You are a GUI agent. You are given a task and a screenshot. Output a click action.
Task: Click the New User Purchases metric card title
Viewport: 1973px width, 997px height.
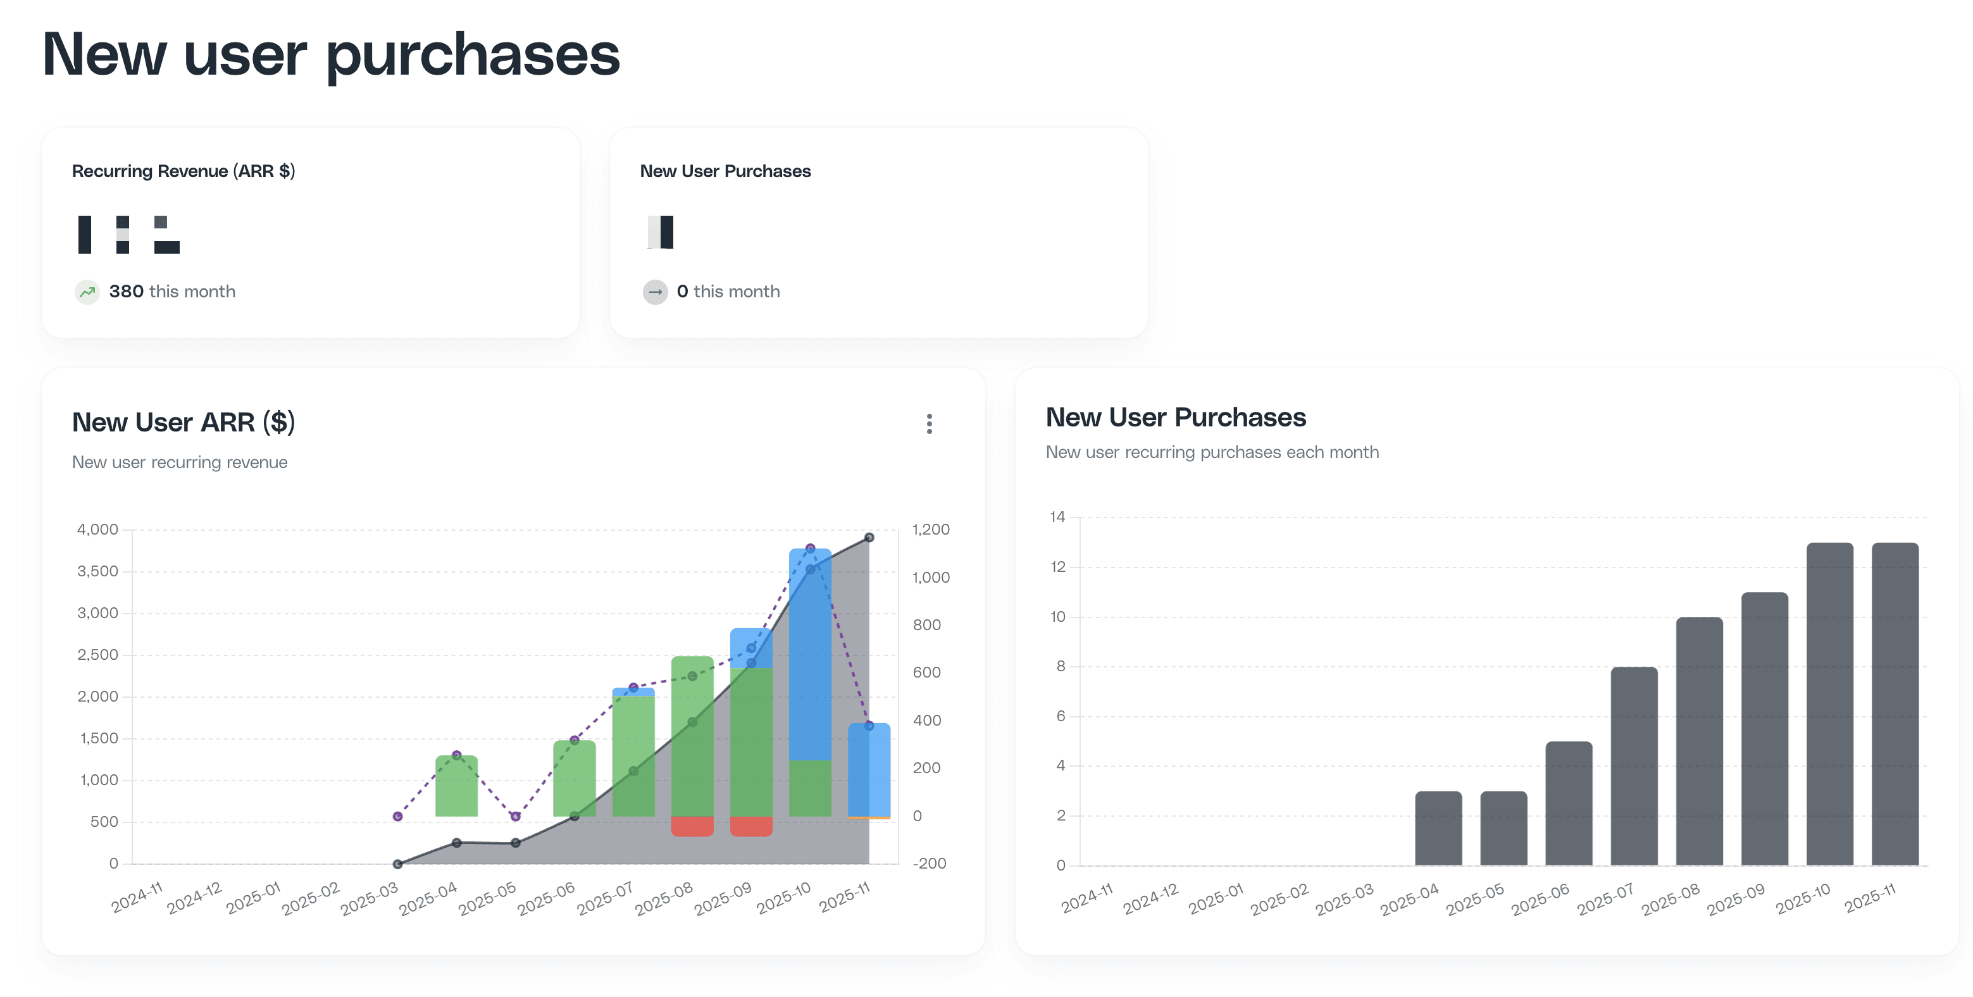(x=725, y=171)
